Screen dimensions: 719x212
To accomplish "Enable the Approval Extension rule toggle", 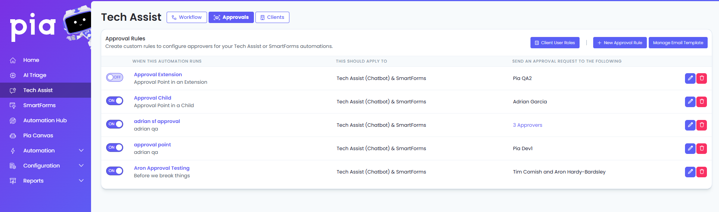I will pyautogui.click(x=114, y=77).
